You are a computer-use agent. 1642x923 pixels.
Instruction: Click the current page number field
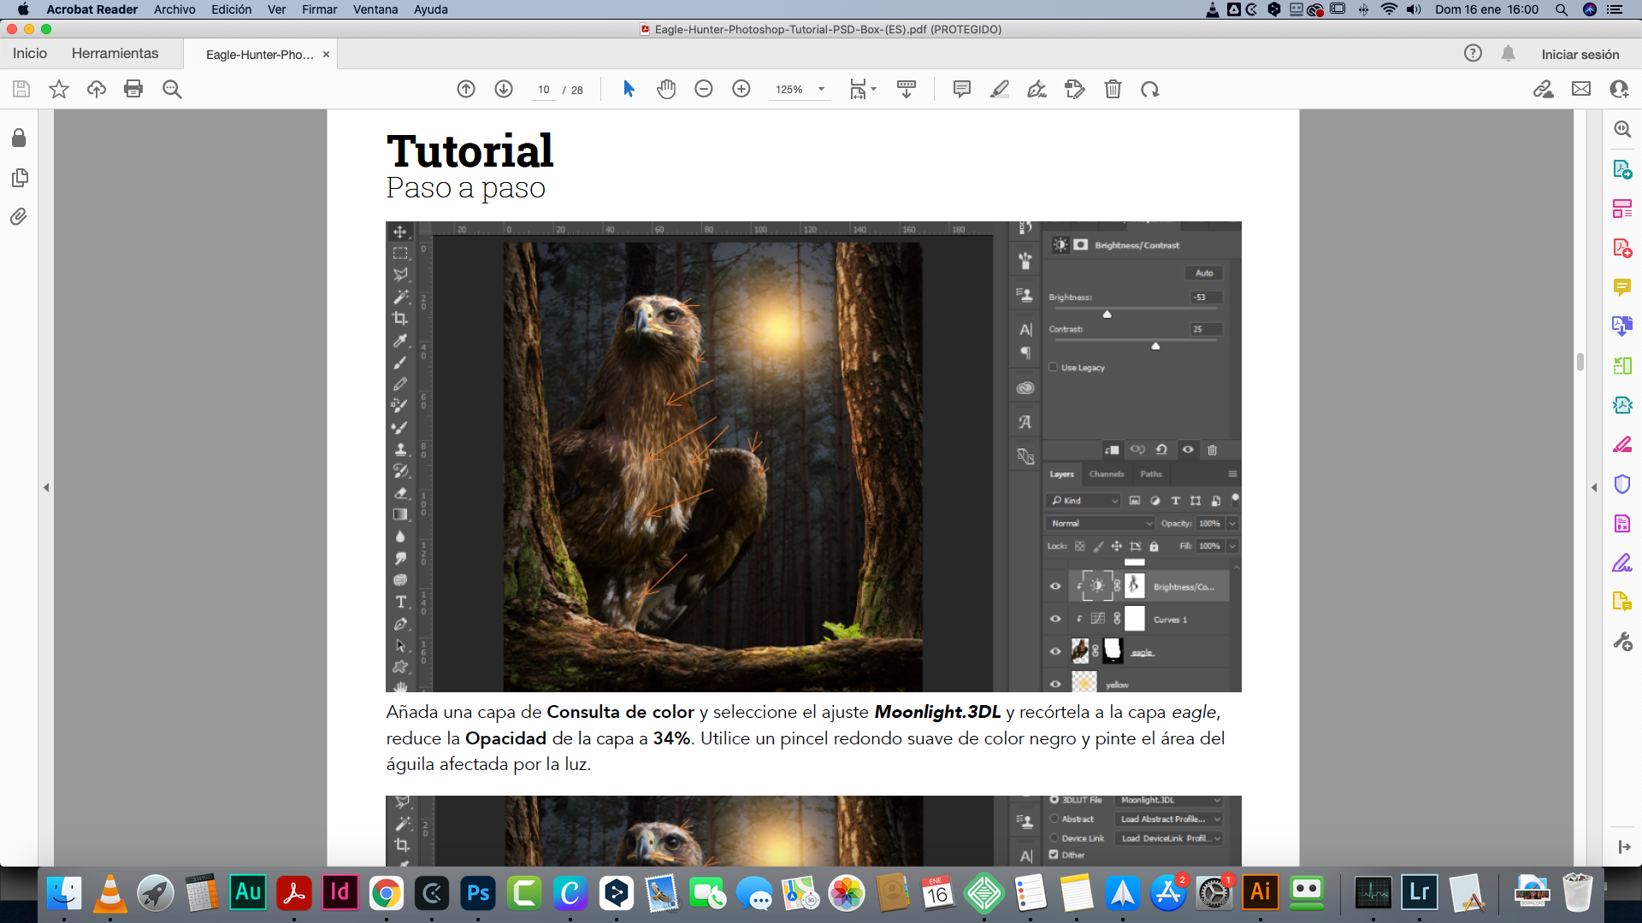(x=544, y=90)
